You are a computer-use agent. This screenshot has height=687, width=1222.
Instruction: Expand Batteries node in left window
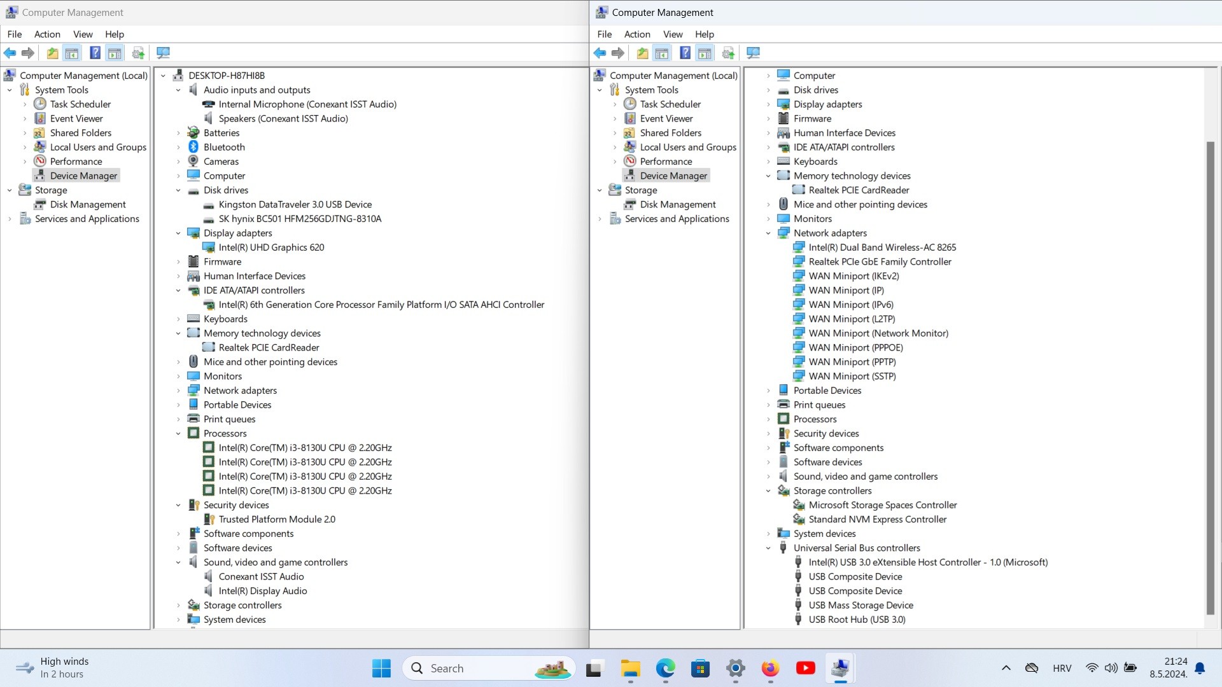[179, 133]
